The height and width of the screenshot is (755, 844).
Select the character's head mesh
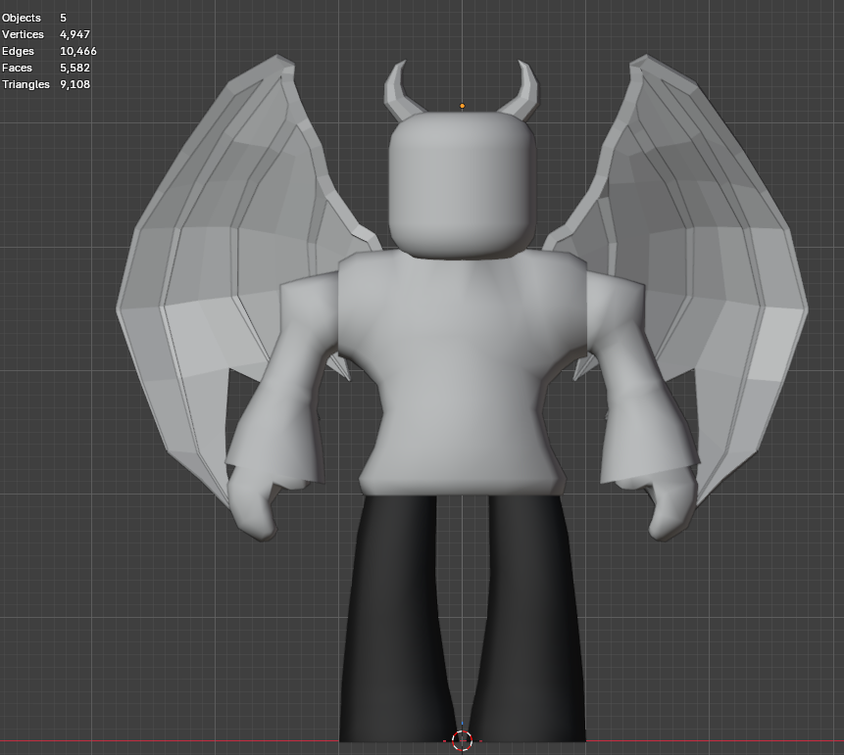coord(463,185)
